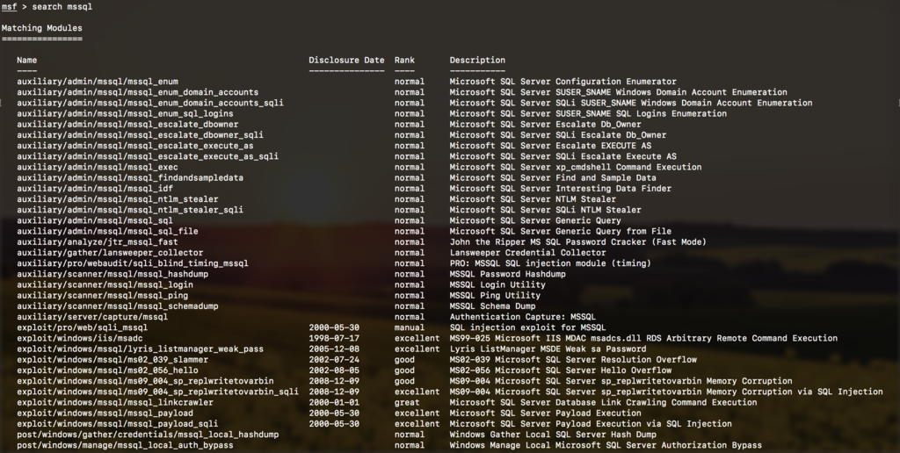The height and width of the screenshot is (453, 900).
Task: Select mssql_enum_sql_logins module path
Action: pos(125,113)
